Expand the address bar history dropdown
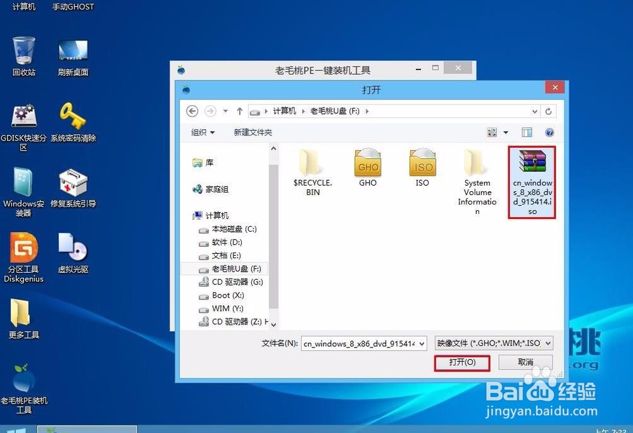633x433 pixels. [x=534, y=111]
